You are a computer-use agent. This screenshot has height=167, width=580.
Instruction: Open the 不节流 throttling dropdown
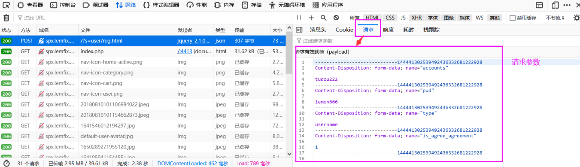click(x=555, y=18)
